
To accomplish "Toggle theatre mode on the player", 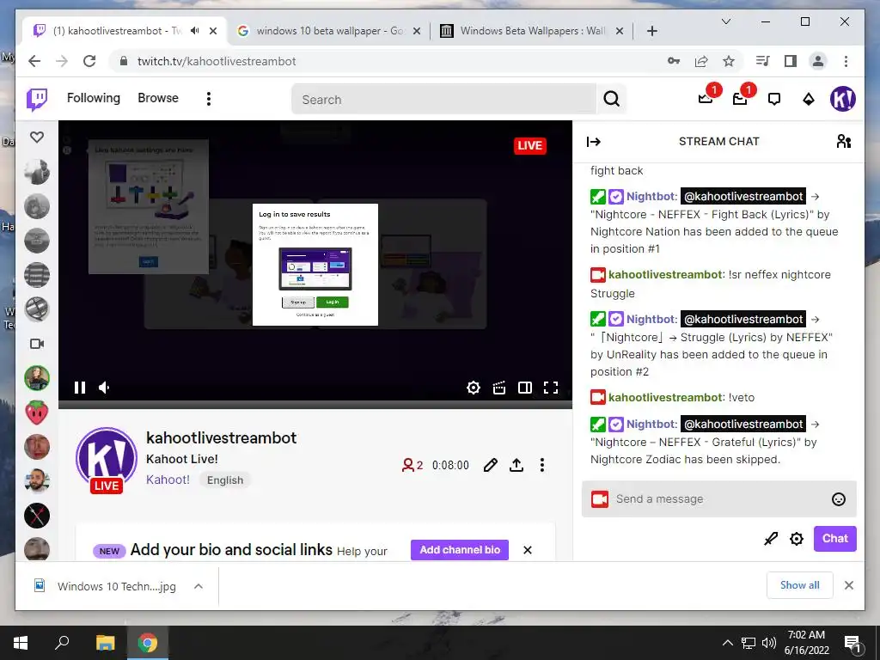I will [525, 388].
